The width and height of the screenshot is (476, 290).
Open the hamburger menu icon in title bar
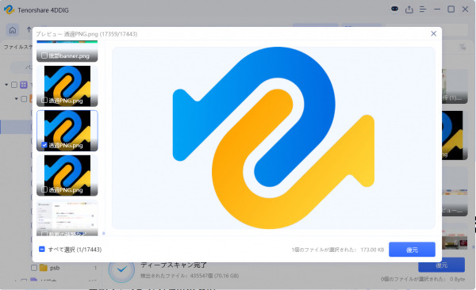pyautogui.click(x=423, y=10)
